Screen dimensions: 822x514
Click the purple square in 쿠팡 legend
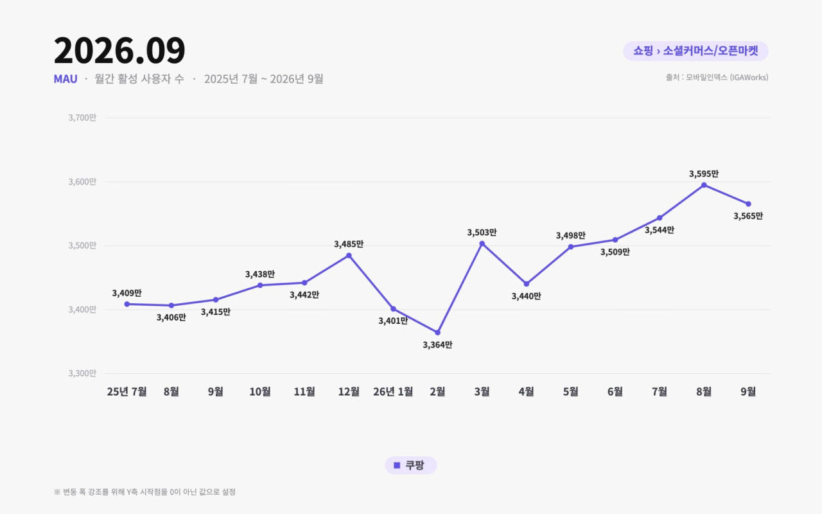[397, 465]
